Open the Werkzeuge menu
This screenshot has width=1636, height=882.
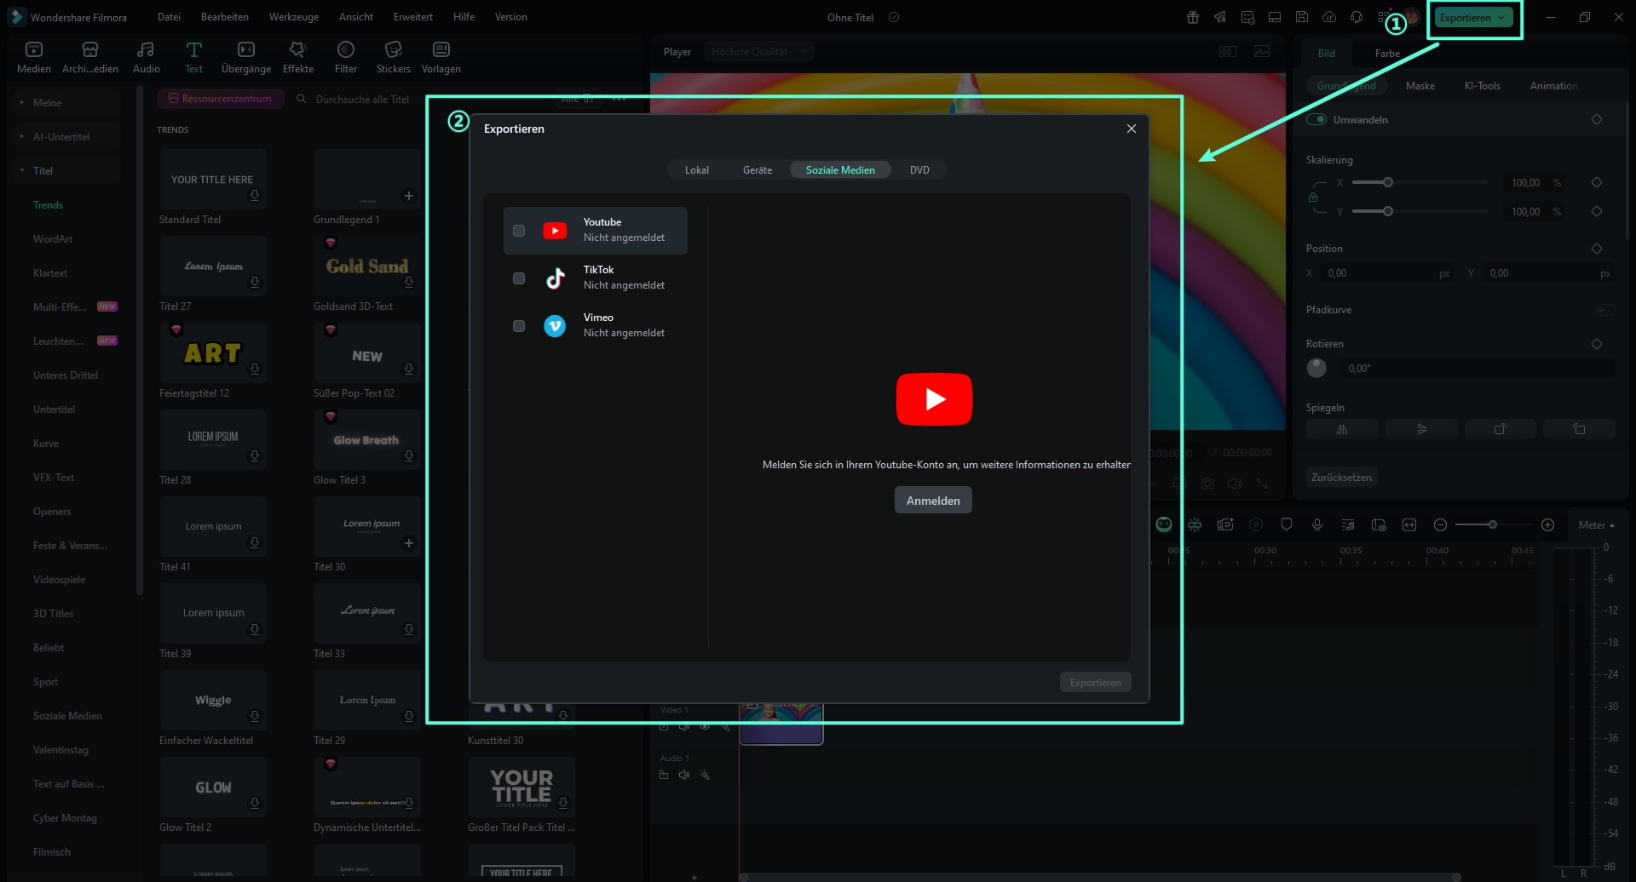pos(294,17)
